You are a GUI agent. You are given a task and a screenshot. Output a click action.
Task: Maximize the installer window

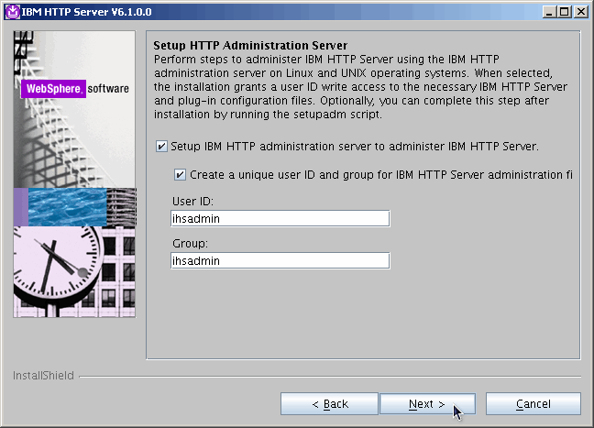565,11
